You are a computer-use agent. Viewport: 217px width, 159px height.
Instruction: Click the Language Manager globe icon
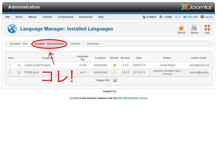point(12,29)
